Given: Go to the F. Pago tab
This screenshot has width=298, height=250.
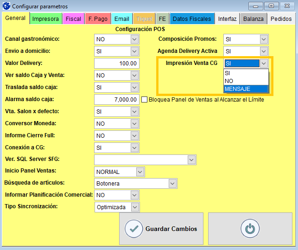Looking at the screenshot, I should pos(97,19).
